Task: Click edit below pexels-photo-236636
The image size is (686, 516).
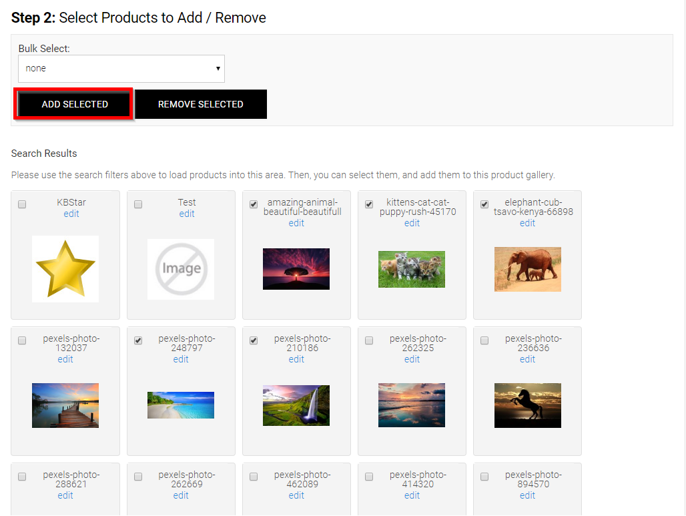Action: [x=527, y=359]
